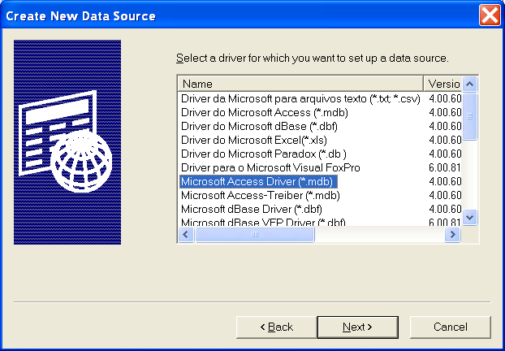
Task: Select Microsoft dBase VFP Driver (*.dbf)
Action: pyautogui.click(x=263, y=222)
